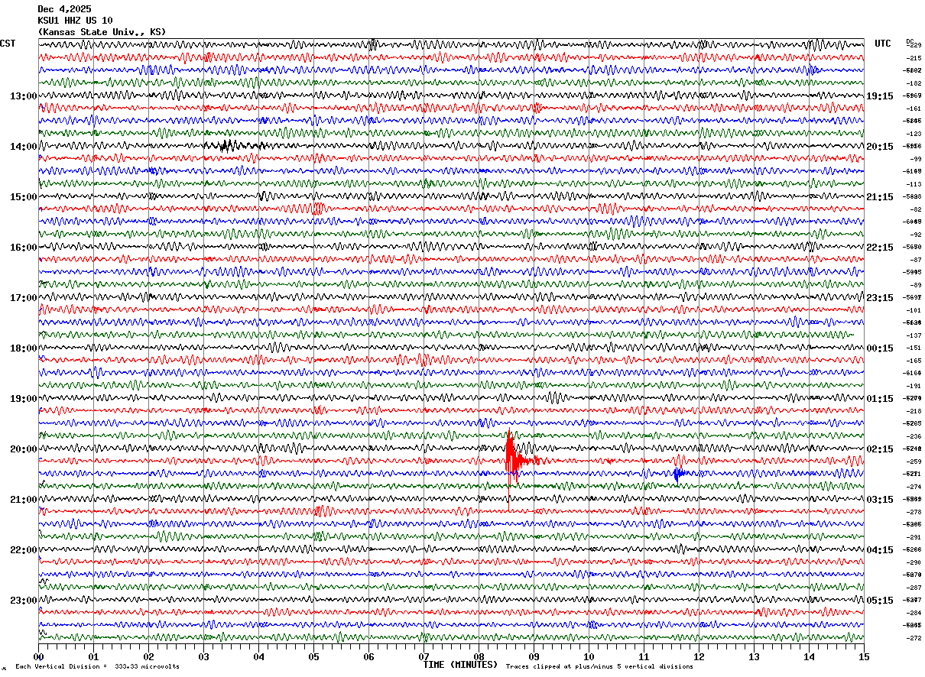925x677 pixels.
Task: Click the black high-frequency burst on the 14:00 trace
Action: pyautogui.click(x=229, y=145)
